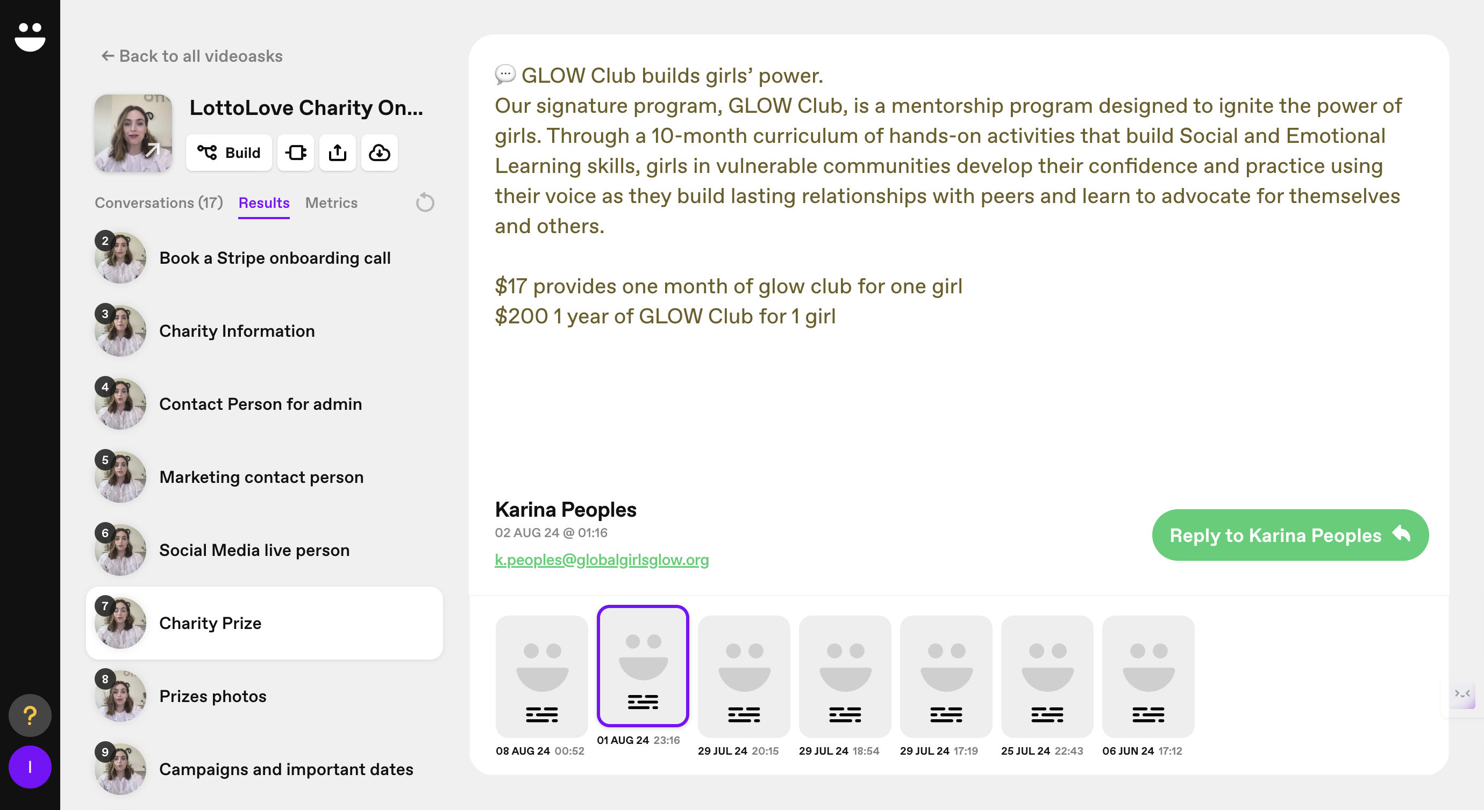Image resolution: width=1484 pixels, height=810 pixels.
Task: Go back to all videoasks
Action: [x=192, y=56]
